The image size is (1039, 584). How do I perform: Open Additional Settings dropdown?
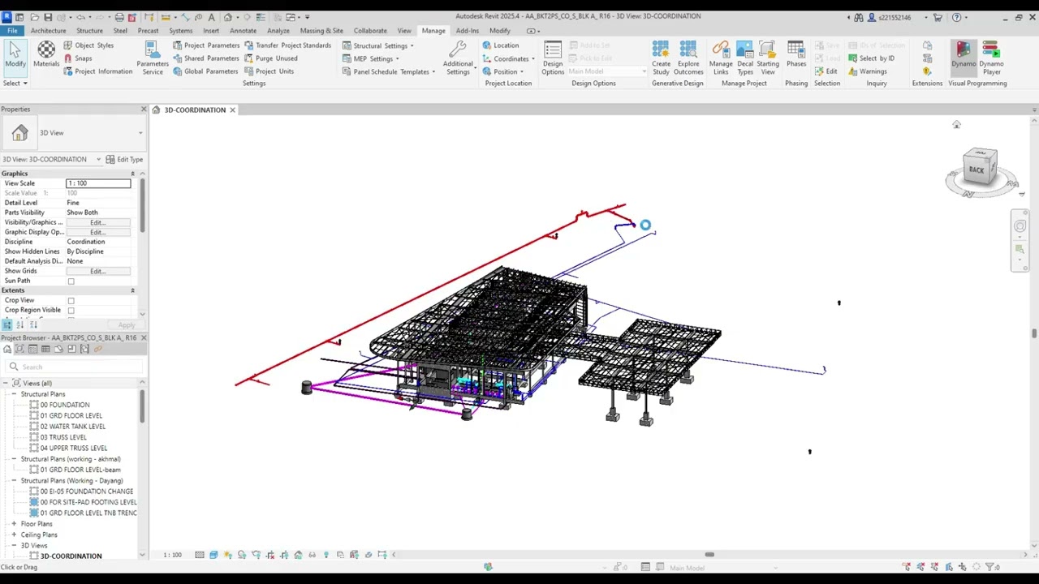coord(458,58)
